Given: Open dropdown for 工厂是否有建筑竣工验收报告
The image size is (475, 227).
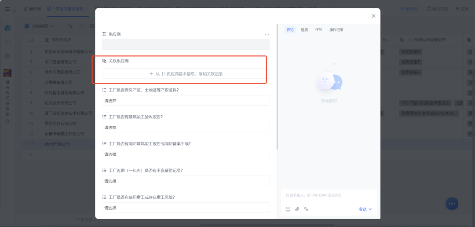Looking at the screenshot, I should click(186, 127).
